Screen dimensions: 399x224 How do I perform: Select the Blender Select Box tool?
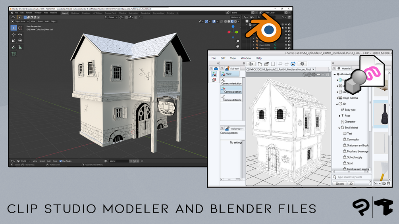pos(13,28)
